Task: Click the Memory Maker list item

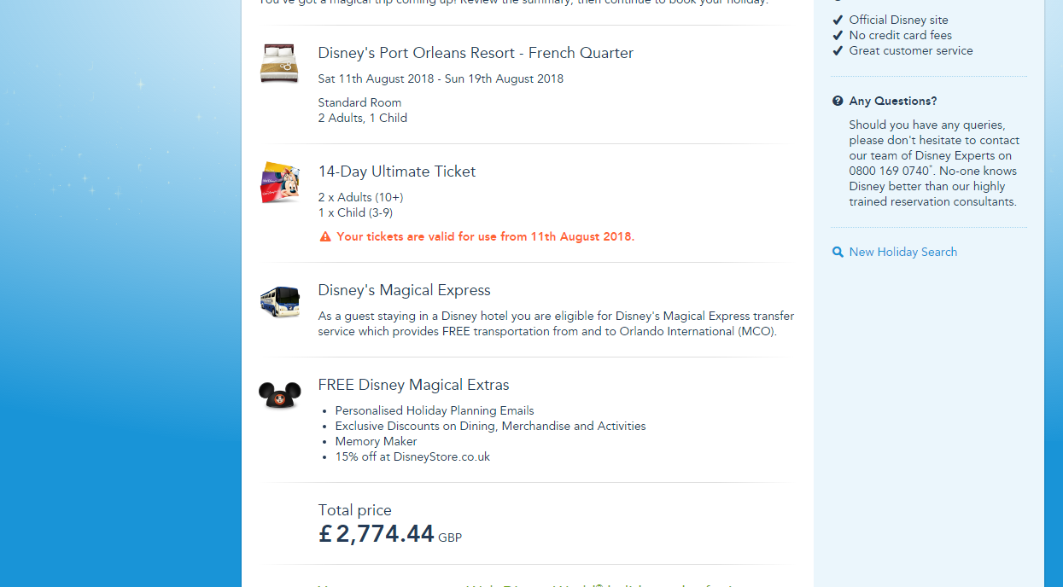Action: (x=376, y=441)
